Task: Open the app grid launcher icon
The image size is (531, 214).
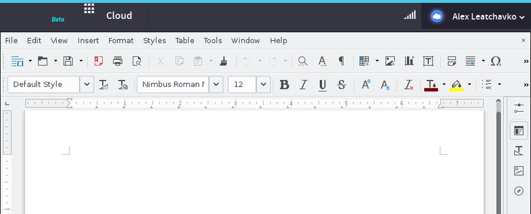Action: coord(89,9)
